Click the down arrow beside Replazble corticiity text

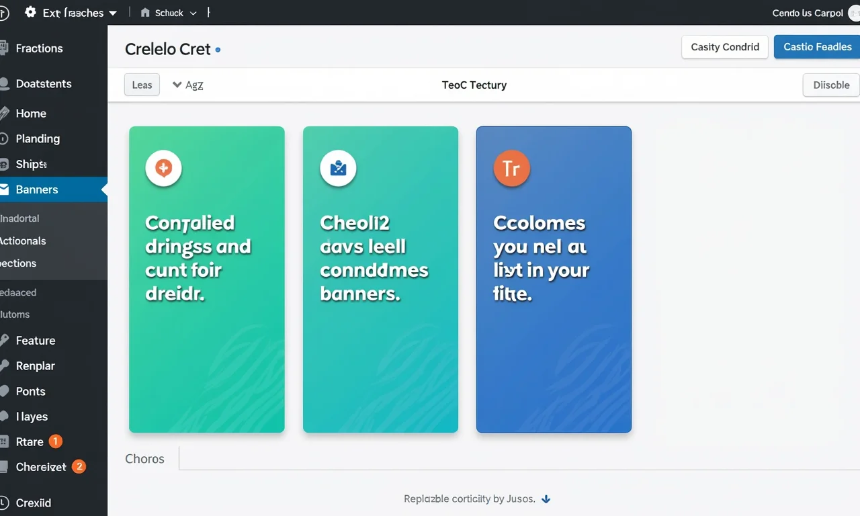[x=546, y=499]
